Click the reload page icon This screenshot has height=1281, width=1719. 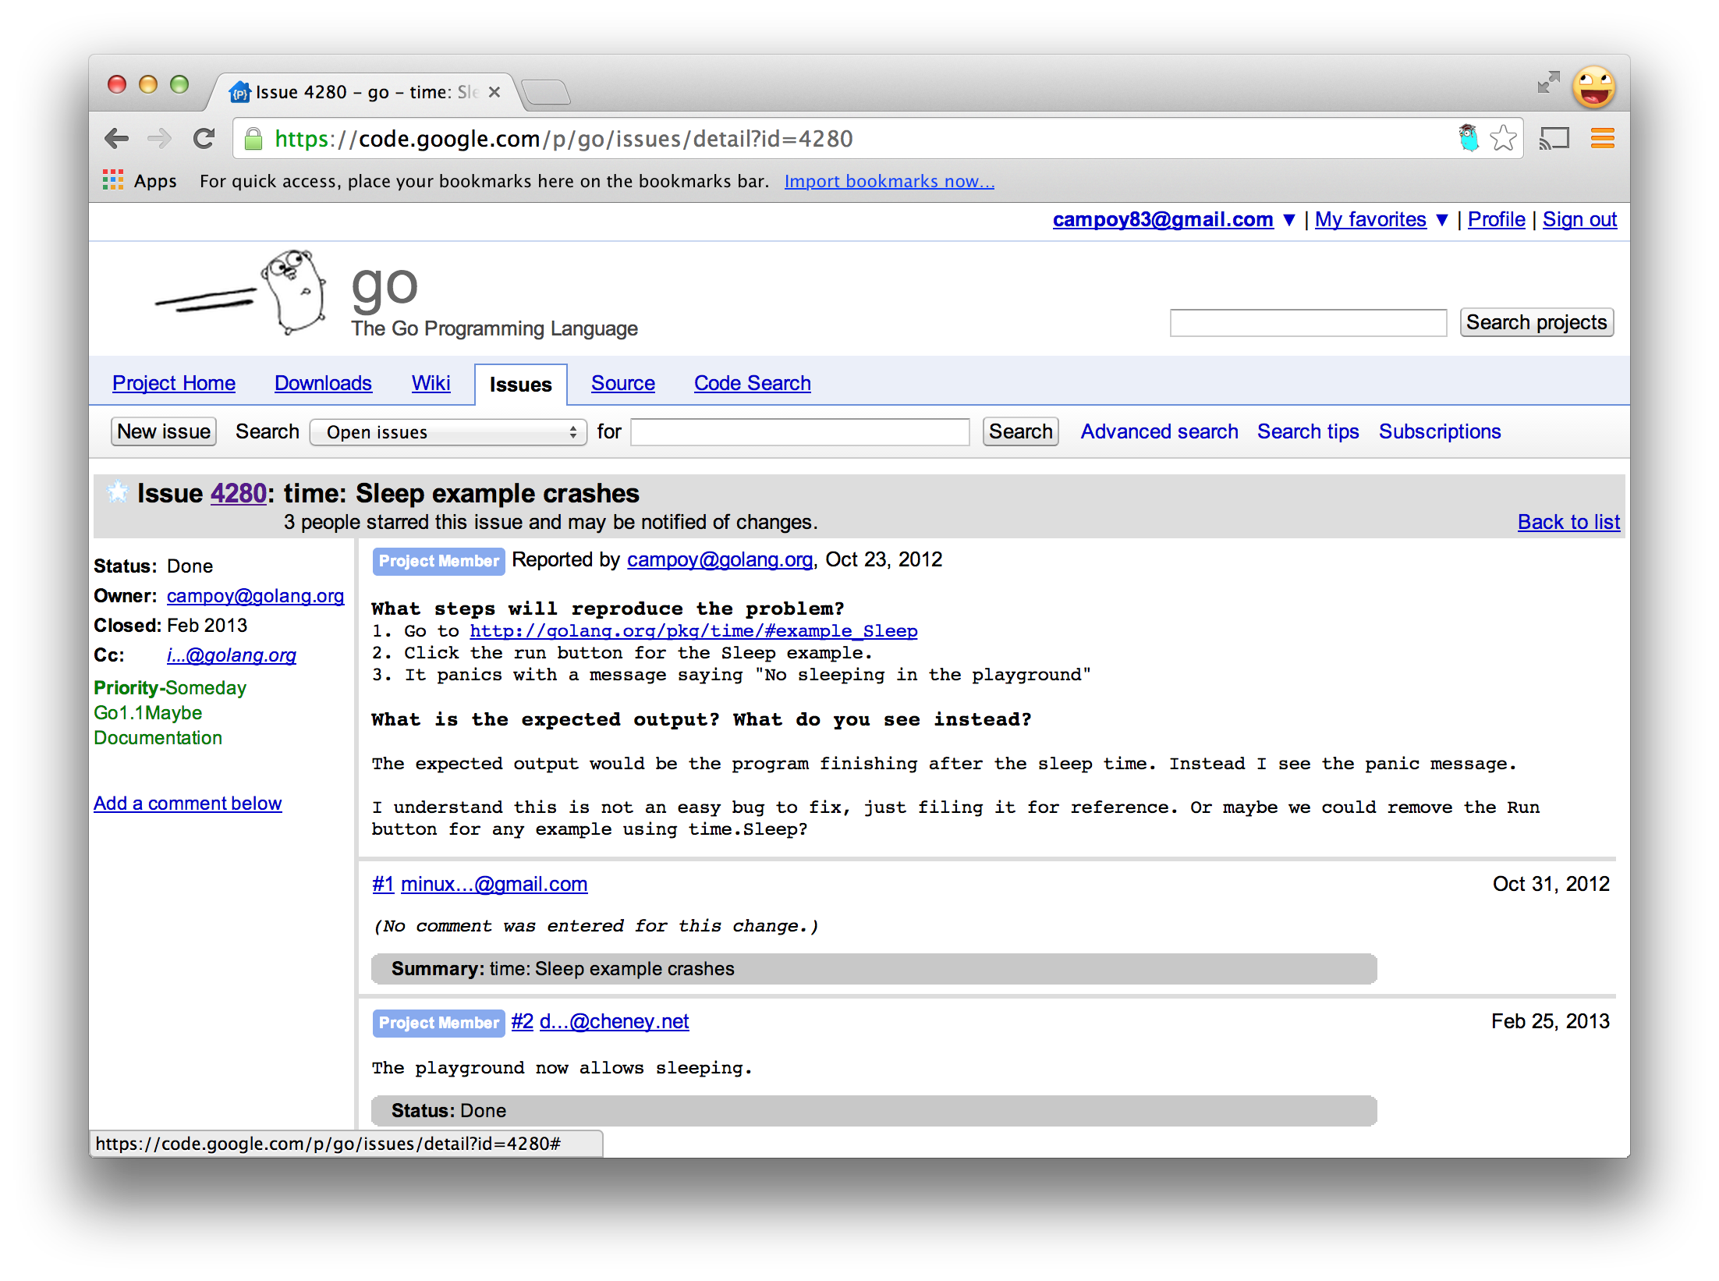click(204, 139)
